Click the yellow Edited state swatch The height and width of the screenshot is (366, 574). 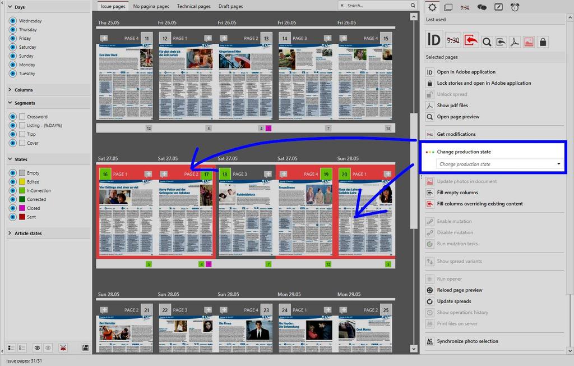22,182
